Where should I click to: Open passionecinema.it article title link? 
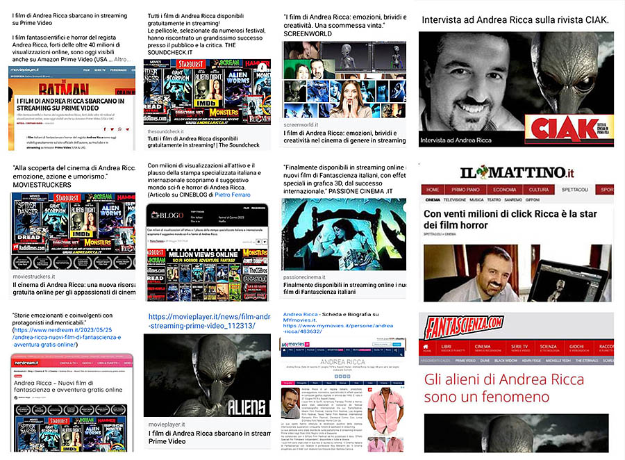tap(344, 288)
